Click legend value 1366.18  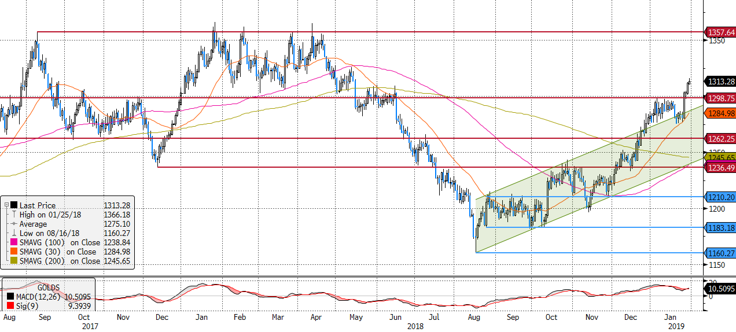coord(116,215)
